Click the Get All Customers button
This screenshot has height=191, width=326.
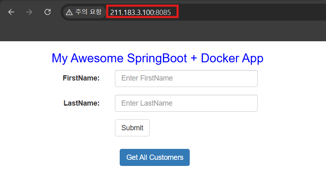[x=155, y=157]
